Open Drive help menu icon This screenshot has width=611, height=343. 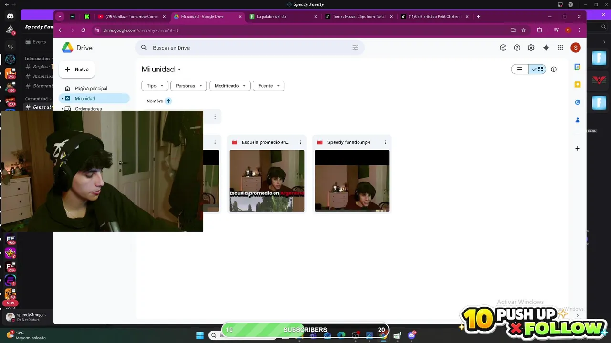tap(517, 48)
